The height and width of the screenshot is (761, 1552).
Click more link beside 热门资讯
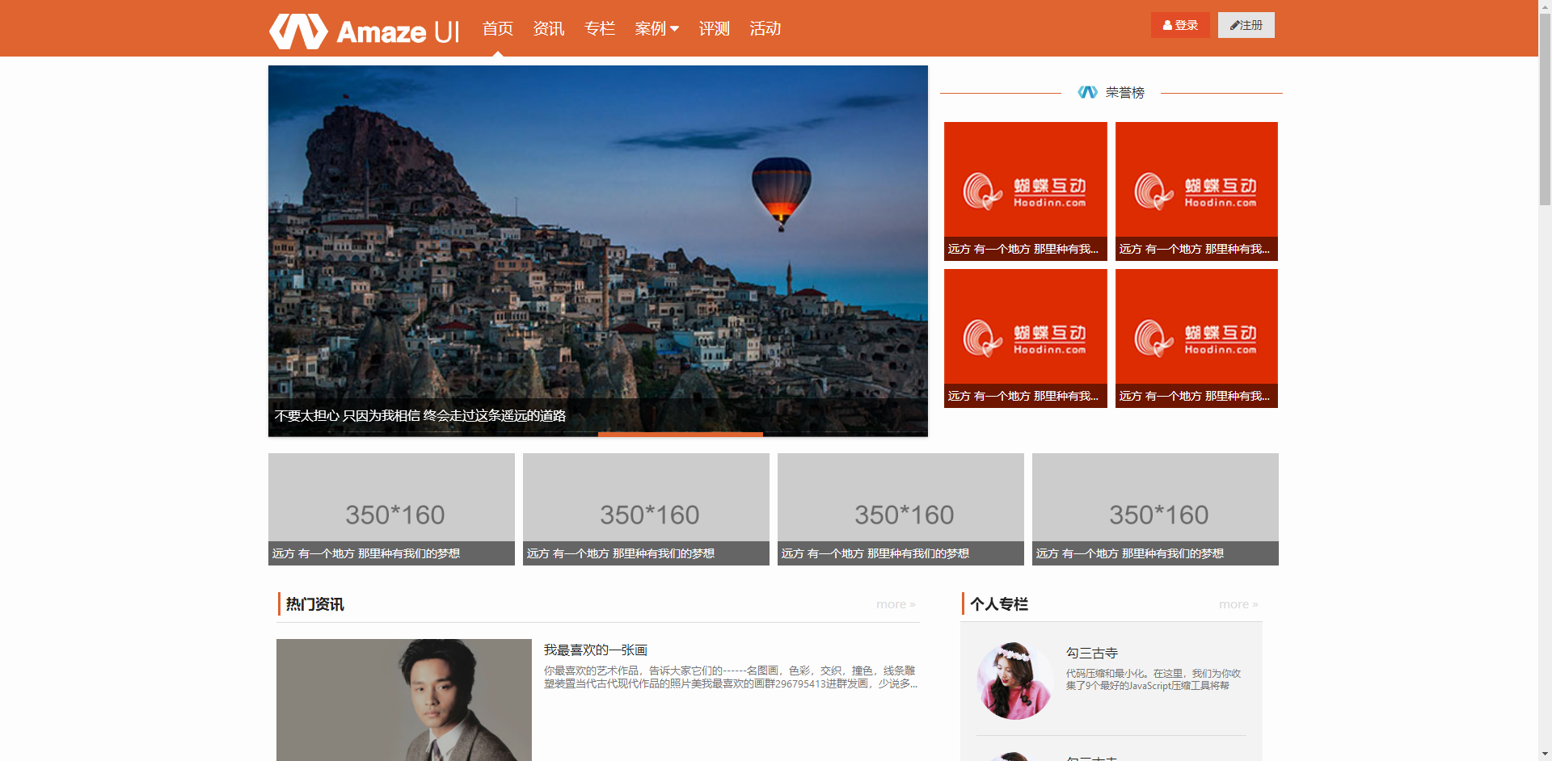[x=896, y=604]
